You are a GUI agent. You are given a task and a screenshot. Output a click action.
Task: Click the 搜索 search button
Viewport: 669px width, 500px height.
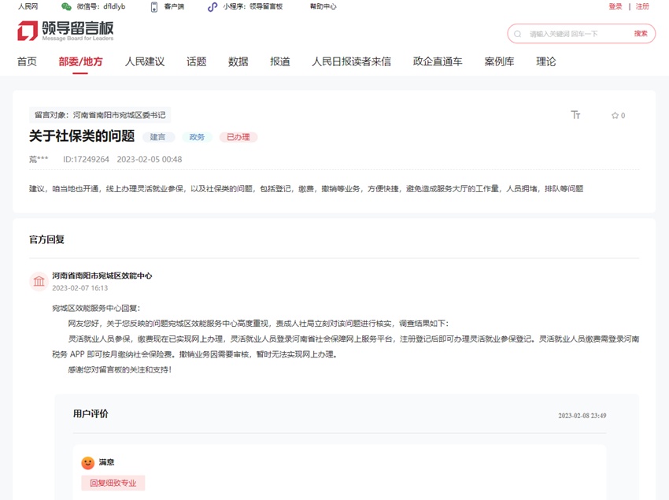pos(641,33)
